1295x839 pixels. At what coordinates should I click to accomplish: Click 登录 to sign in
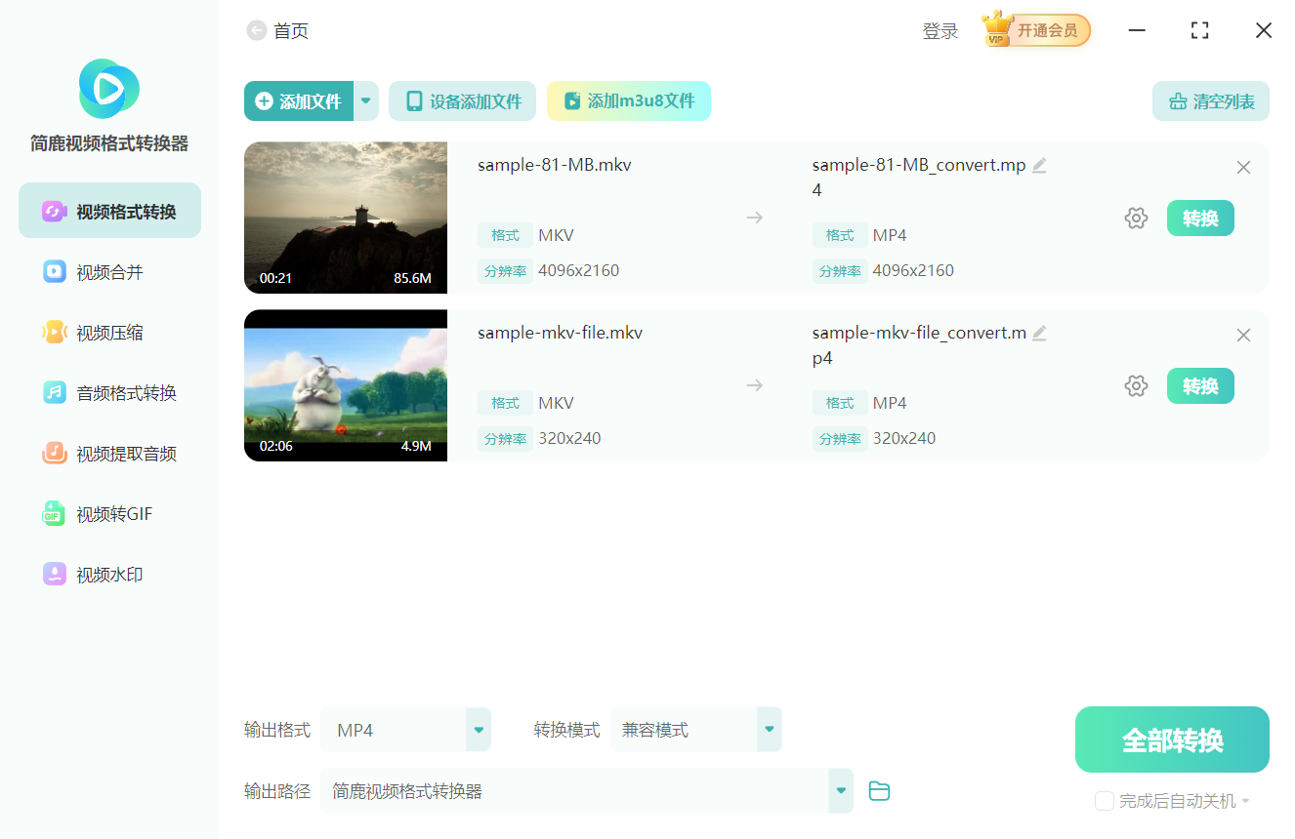click(940, 29)
